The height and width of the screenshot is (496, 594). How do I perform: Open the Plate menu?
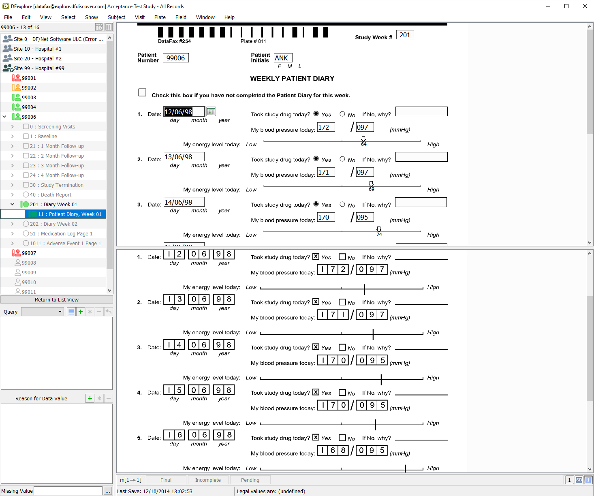tap(160, 17)
